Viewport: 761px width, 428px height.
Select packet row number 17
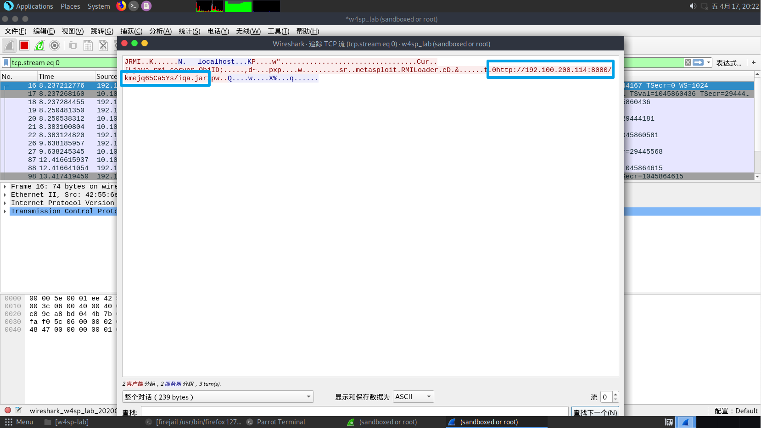click(x=59, y=94)
